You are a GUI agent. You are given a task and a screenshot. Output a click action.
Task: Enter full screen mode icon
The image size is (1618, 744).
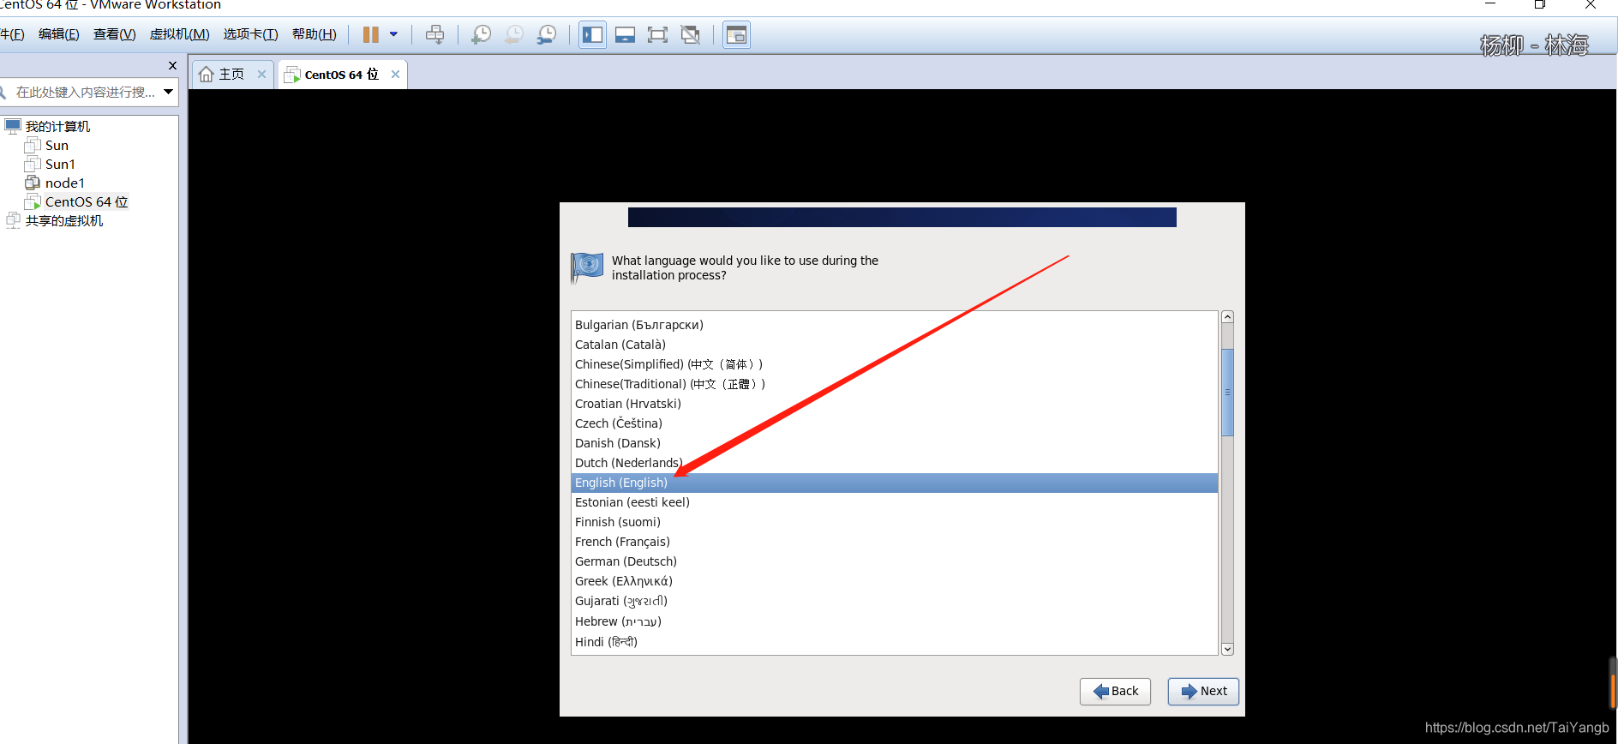pyautogui.click(x=657, y=35)
